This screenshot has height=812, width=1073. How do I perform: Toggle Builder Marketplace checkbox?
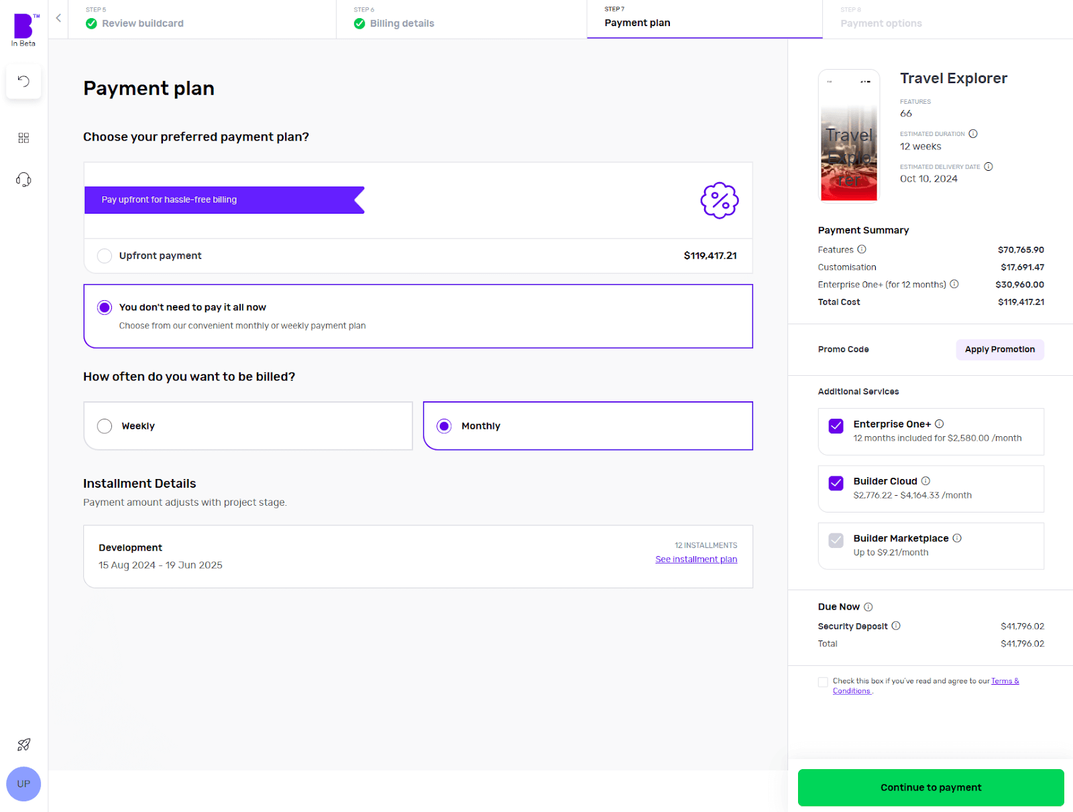(x=836, y=540)
